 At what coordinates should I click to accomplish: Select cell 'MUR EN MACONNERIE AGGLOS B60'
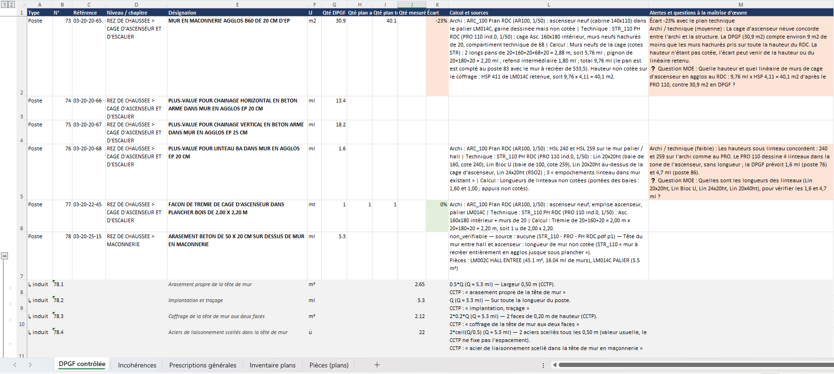237,56
